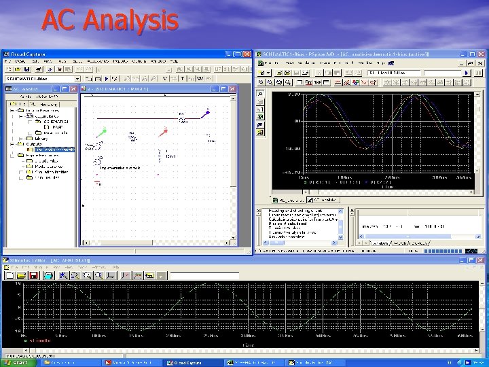Screen dimensions: 489x367
Task: Click the red voltage marker on schematic
Action: (163, 133)
